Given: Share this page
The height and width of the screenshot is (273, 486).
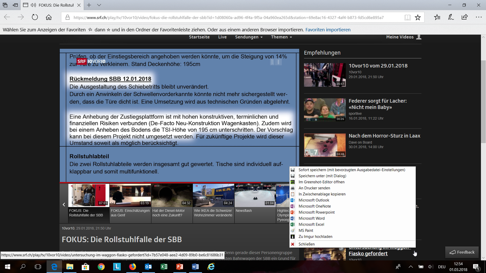Looking at the screenshot, I should pos(464,17).
